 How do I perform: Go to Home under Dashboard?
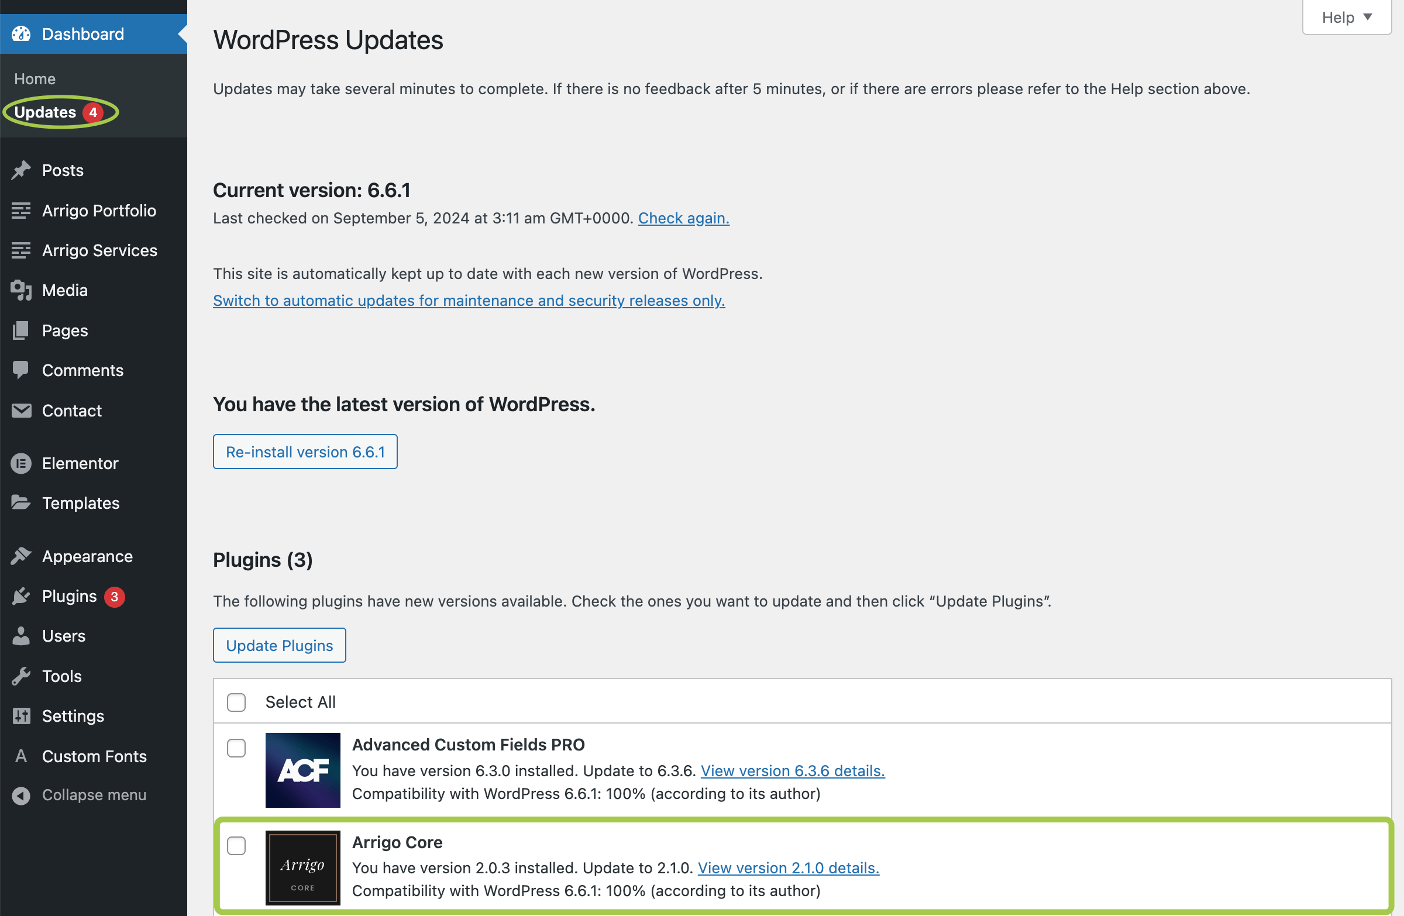tap(35, 79)
